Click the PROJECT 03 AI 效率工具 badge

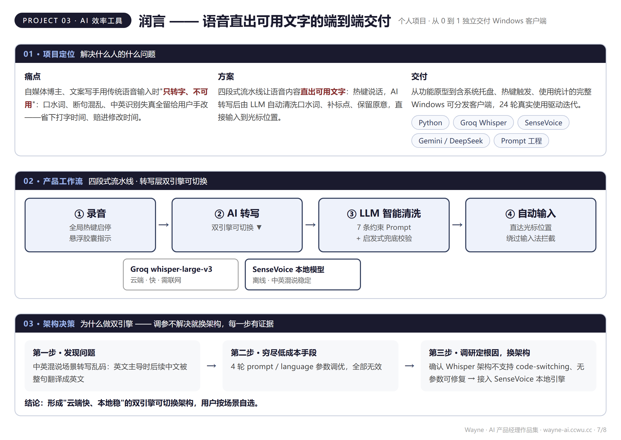(73, 21)
